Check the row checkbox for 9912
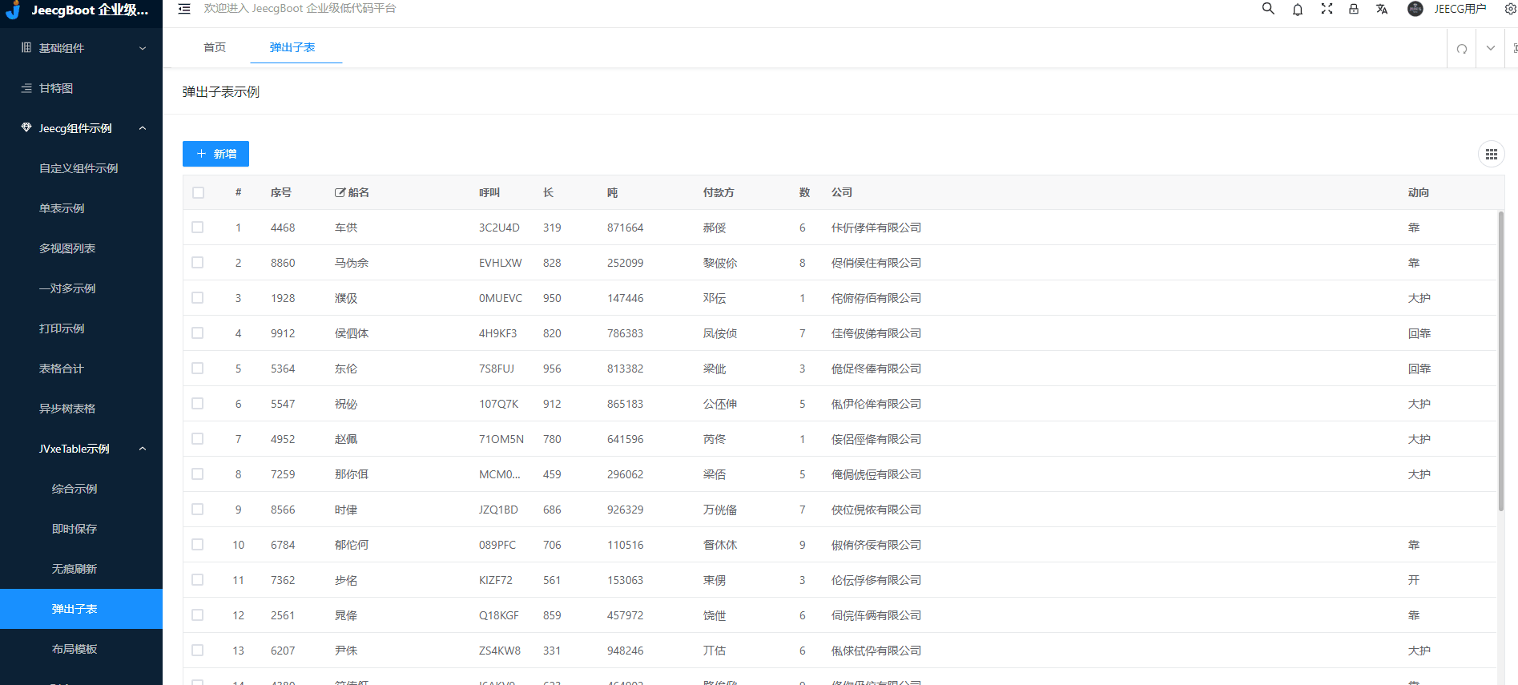 point(198,333)
